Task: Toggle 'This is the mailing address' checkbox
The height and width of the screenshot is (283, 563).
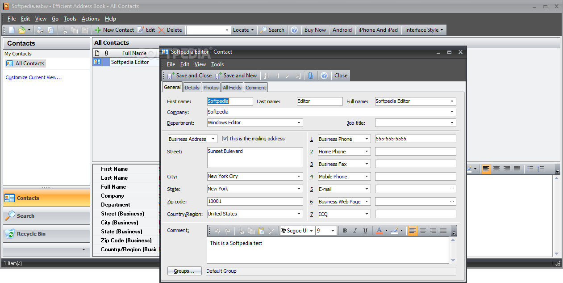Action: click(x=225, y=139)
